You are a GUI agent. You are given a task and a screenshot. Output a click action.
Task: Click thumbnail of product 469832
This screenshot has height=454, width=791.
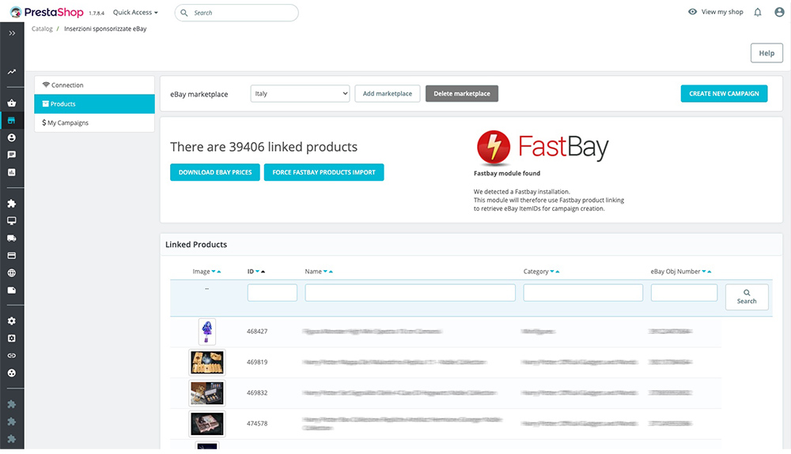[x=206, y=393]
